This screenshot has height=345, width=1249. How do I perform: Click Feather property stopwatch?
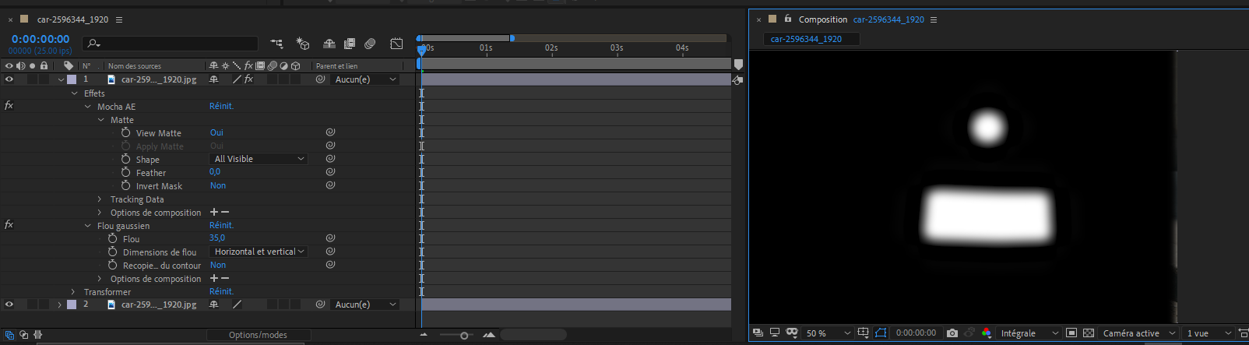click(x=125, y=173)
